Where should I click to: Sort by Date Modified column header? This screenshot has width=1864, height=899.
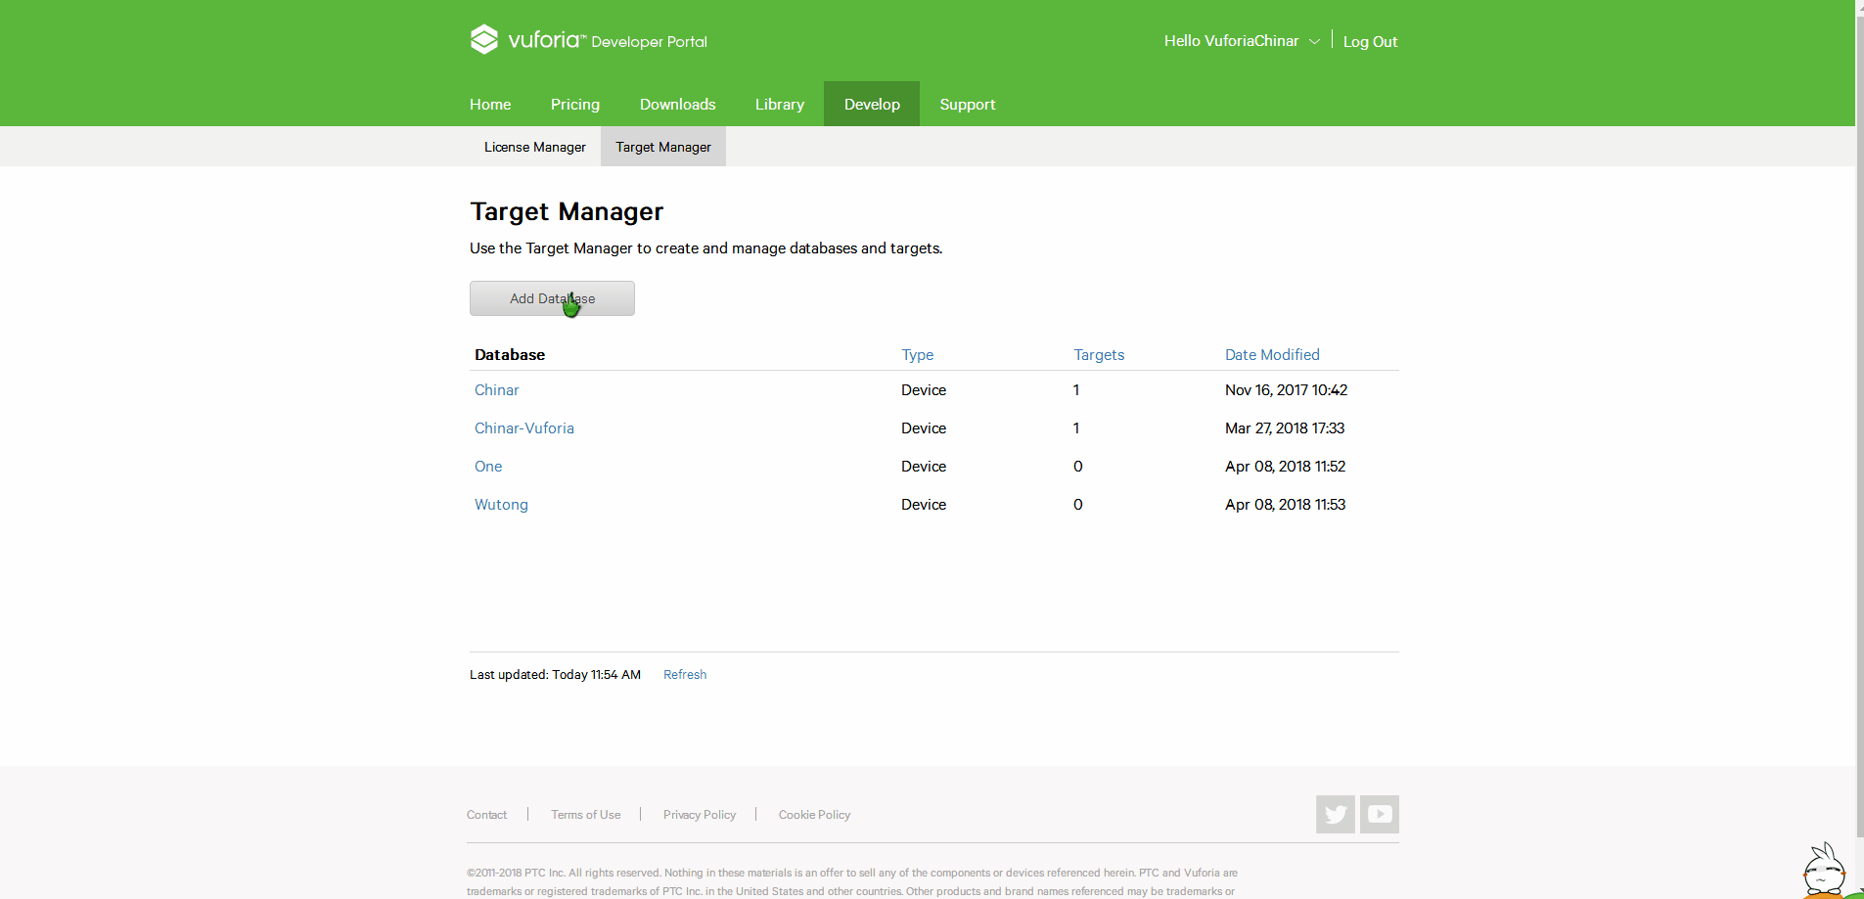1272,354
